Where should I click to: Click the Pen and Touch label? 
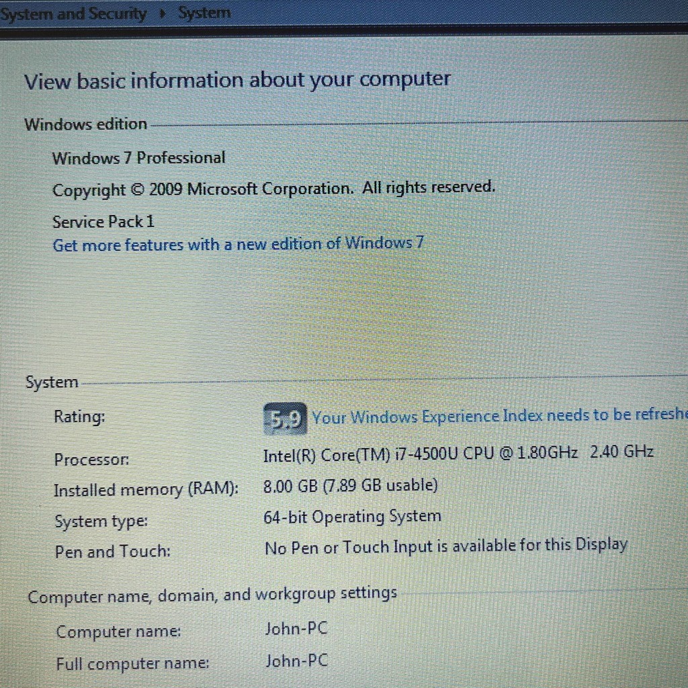click(113, 551)
